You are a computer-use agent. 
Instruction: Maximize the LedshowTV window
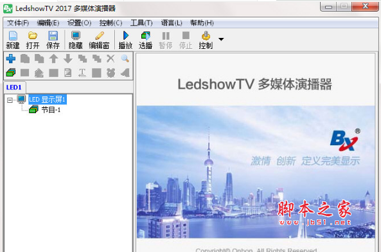344,6
